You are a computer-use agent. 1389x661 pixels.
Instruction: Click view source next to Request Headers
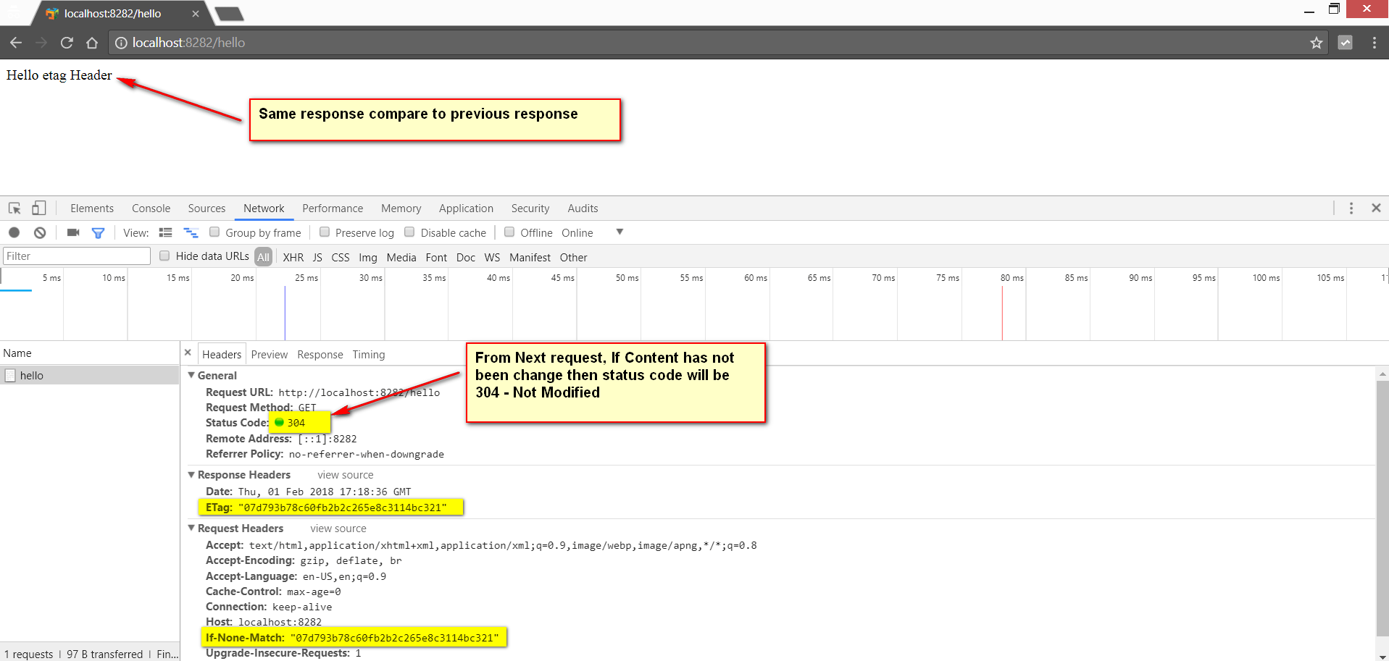338,529
